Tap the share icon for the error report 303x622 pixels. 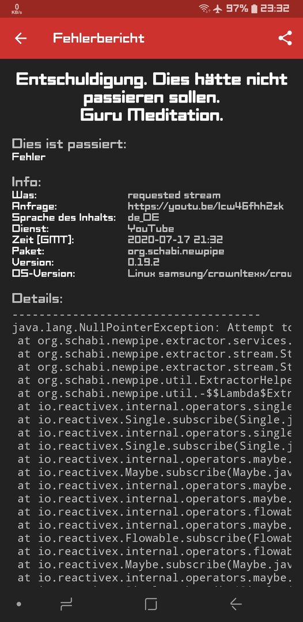click(285, 38)
